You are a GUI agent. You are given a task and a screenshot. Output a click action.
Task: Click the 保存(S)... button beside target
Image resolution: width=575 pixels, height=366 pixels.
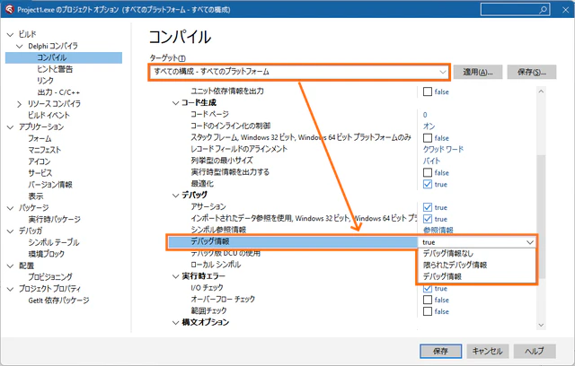(x=532, y=72)
